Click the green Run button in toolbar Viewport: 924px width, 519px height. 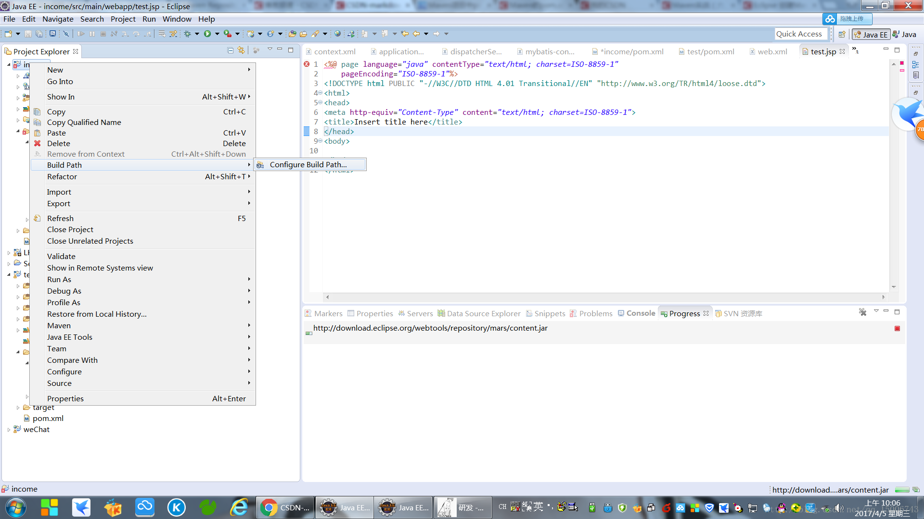pos(207,34)
